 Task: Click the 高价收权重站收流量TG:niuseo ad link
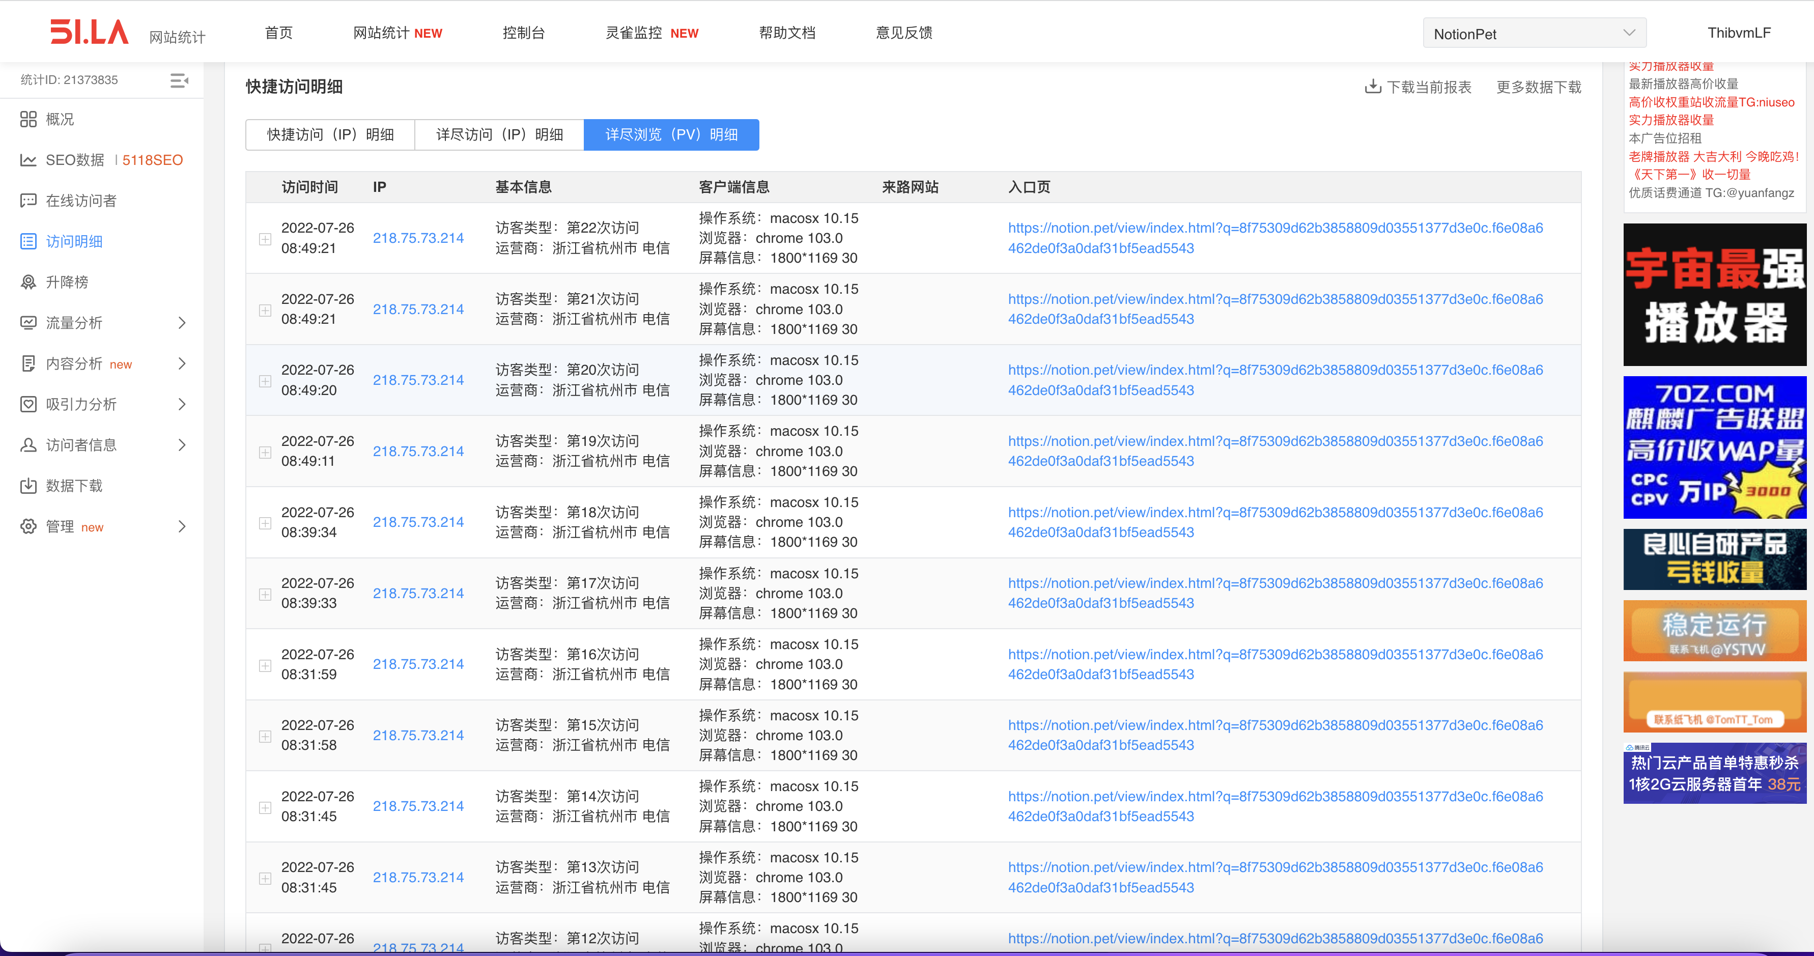point(1711,102)
